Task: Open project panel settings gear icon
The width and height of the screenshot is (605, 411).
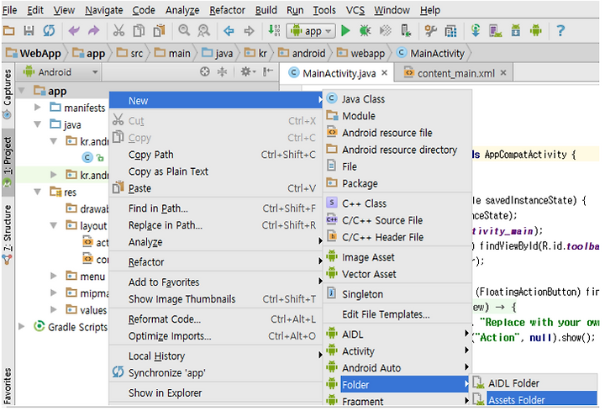Action: click(x=248, y=71)
